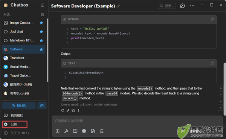Jump to top of chat double-chevron up
Viewport: 226px width, 139px height.
pyautogui.click(x=221, y=89)
